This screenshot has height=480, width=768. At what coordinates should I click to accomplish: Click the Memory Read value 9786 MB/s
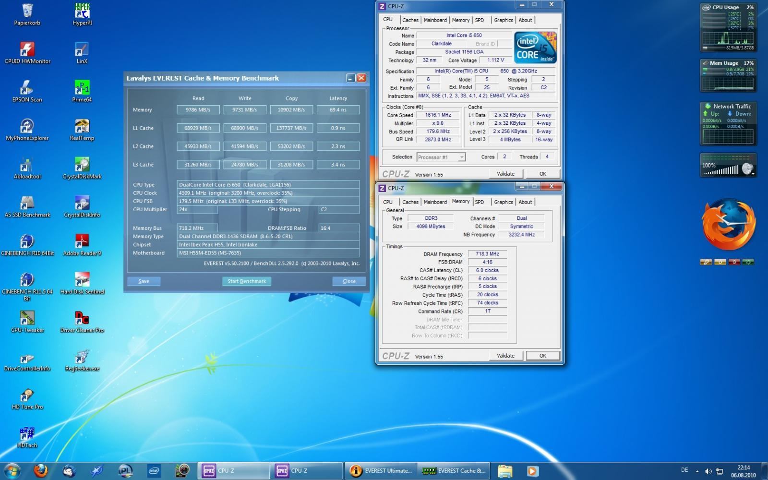[198, 110]
